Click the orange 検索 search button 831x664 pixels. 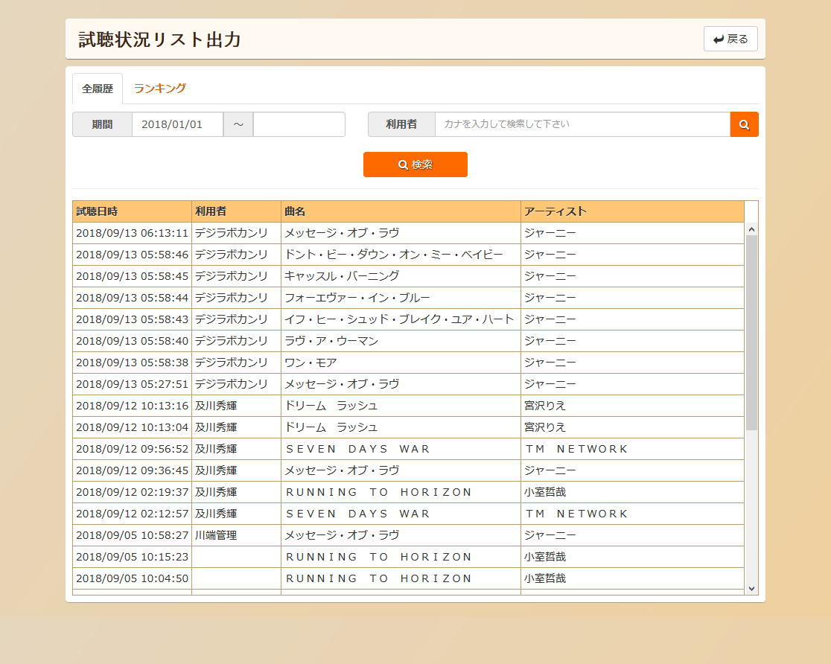[415, 165]
